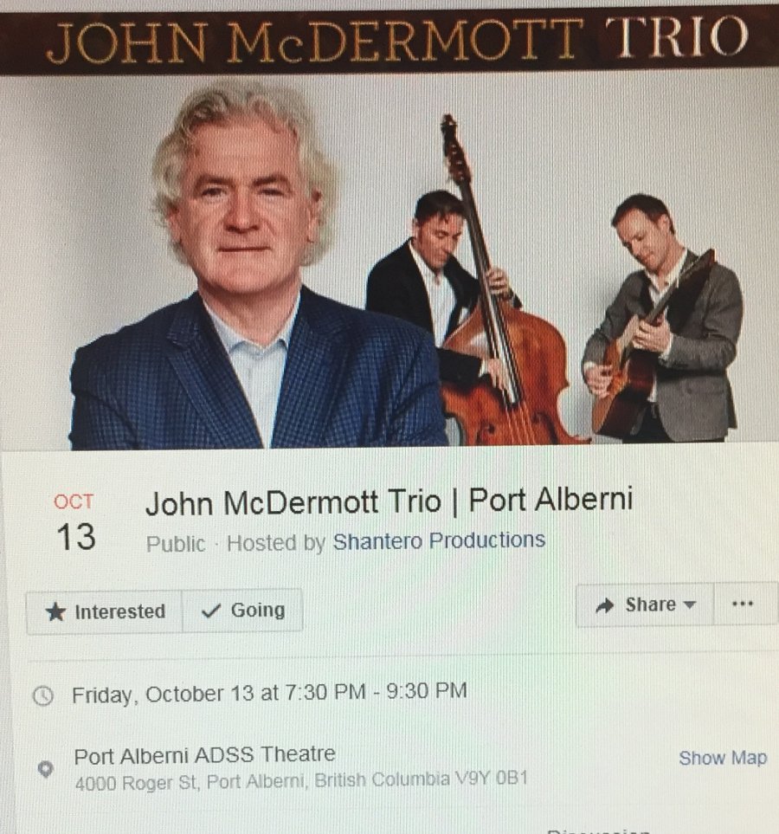
Task: Open Shantero Productions host page
Action: pyautogui.click(x=439, y=541)
